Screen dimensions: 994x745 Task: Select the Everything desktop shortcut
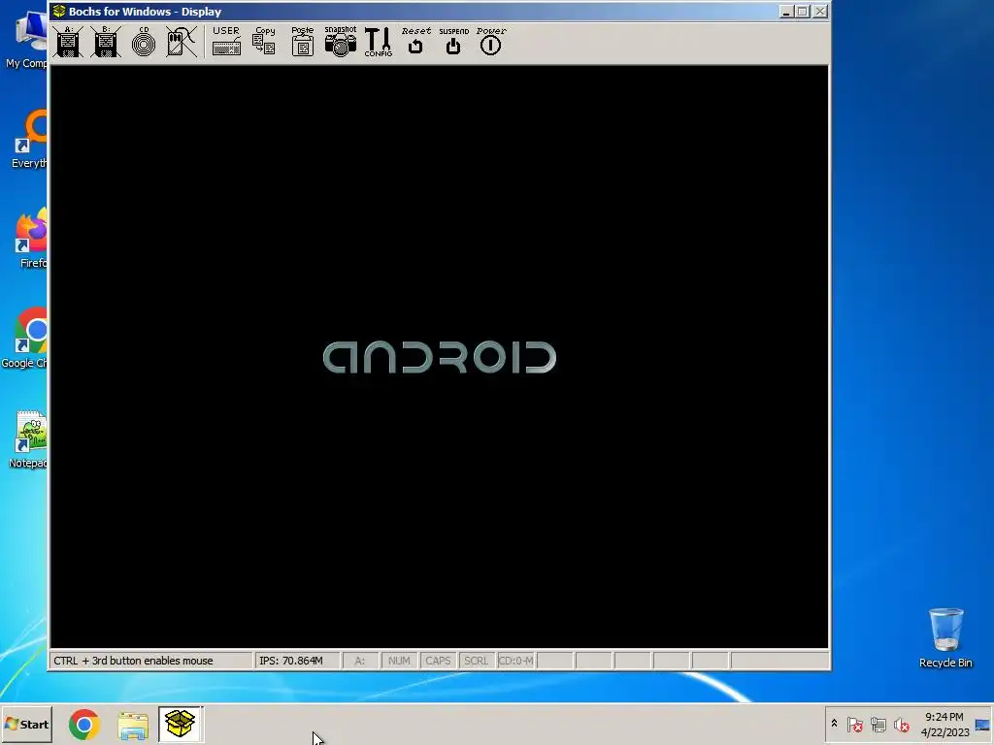pos(30,140)
